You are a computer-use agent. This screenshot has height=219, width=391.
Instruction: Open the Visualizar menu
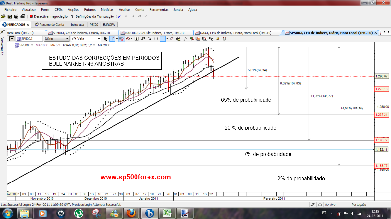(29, 10)
